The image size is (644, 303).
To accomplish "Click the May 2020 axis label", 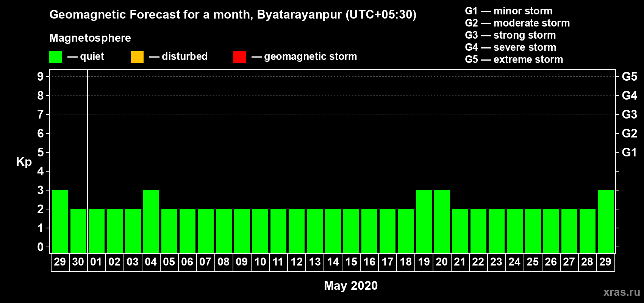I will click(x=351, y=286).
